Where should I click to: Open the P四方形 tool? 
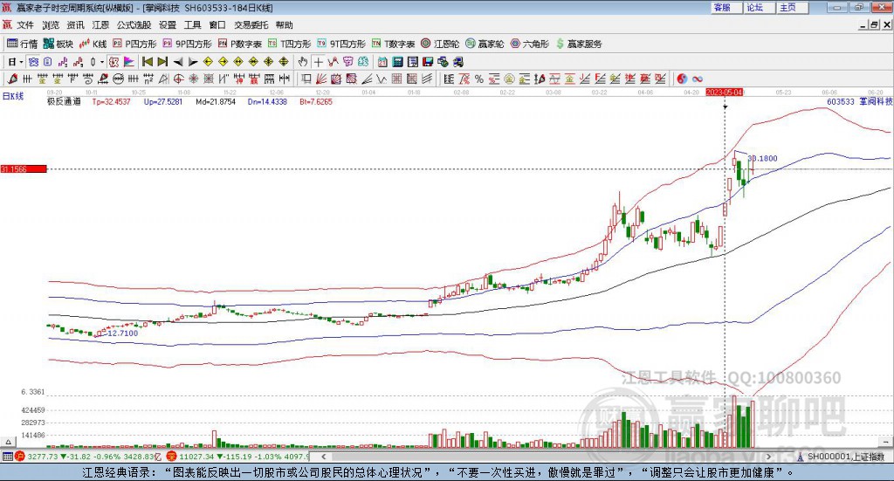pyautogui.click(x=134, y=44)
